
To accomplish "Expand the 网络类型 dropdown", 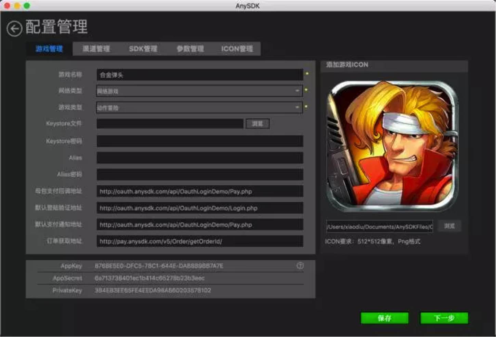I will [x=200, y=91].
